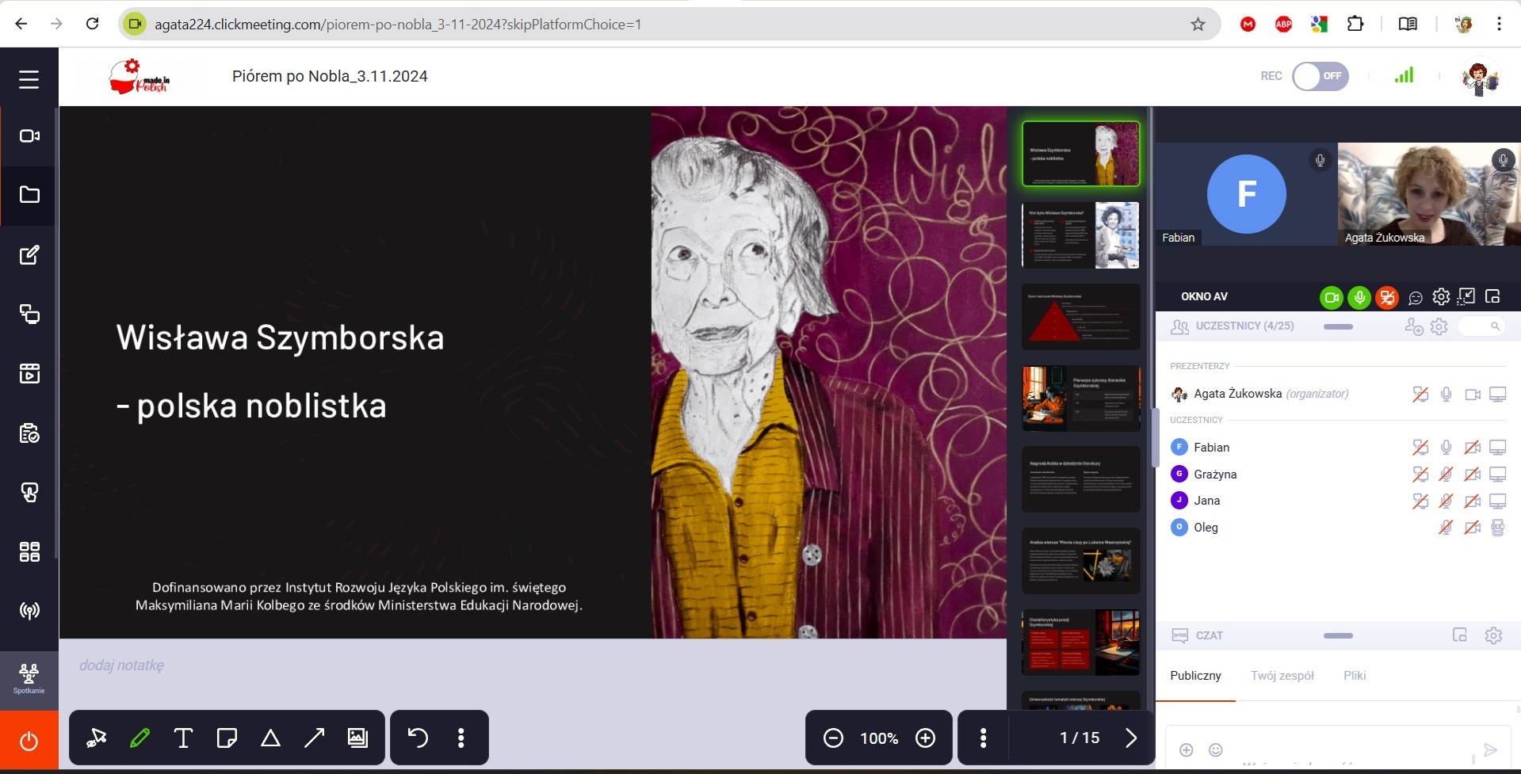Open the polls and surveys sidebar icon

coord(29,433)
